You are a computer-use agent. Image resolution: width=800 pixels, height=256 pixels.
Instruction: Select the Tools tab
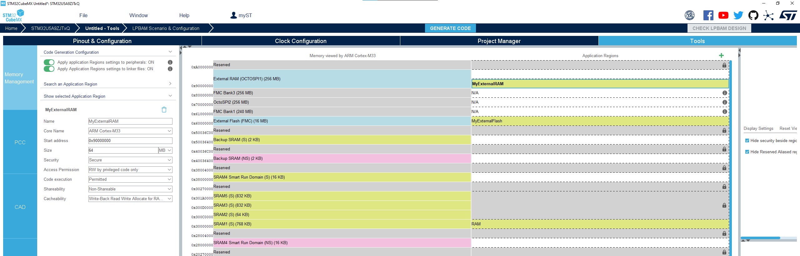coord(697,41)
